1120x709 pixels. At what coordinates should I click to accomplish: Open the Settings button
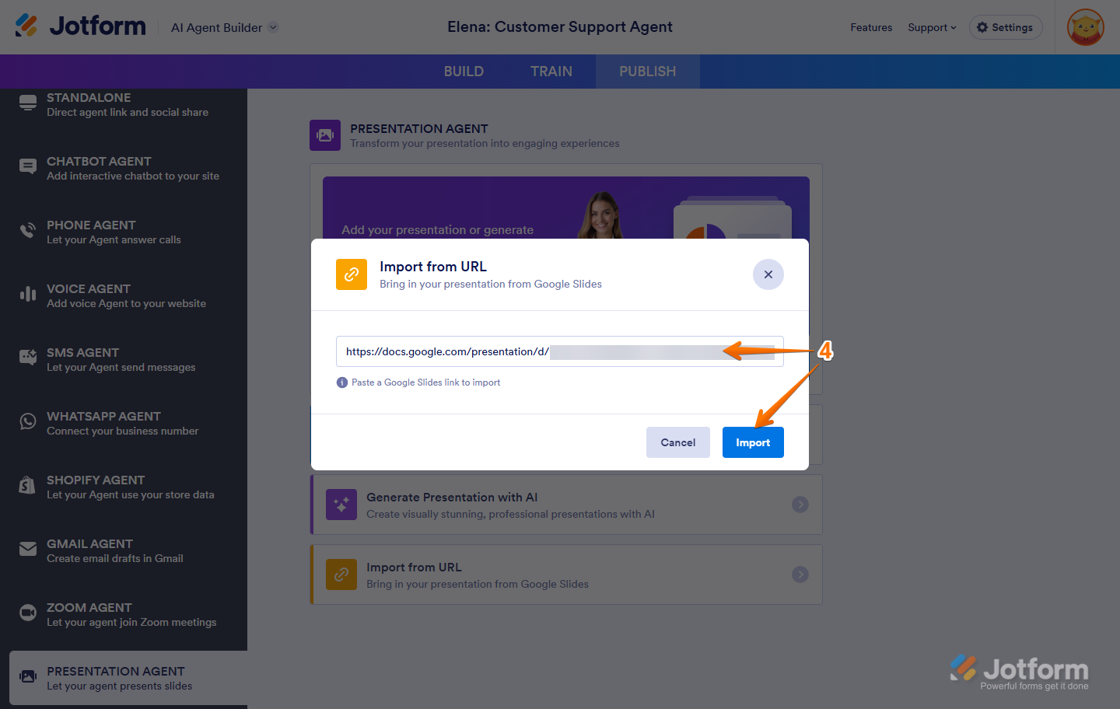tap(1005, 27)
